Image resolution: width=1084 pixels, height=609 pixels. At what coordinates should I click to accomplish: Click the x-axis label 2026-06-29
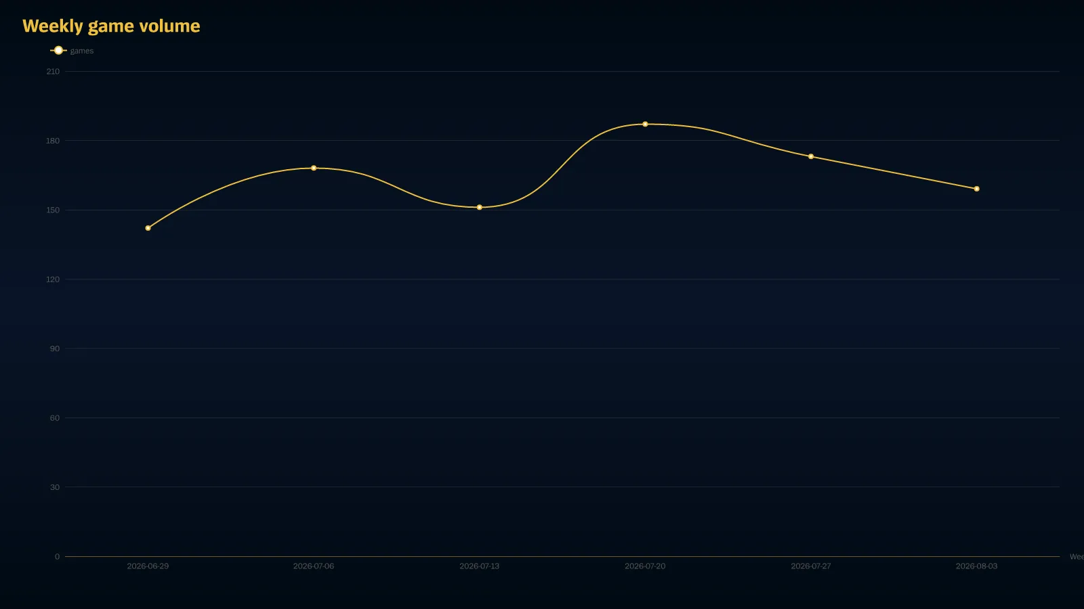tap(148, 566)
